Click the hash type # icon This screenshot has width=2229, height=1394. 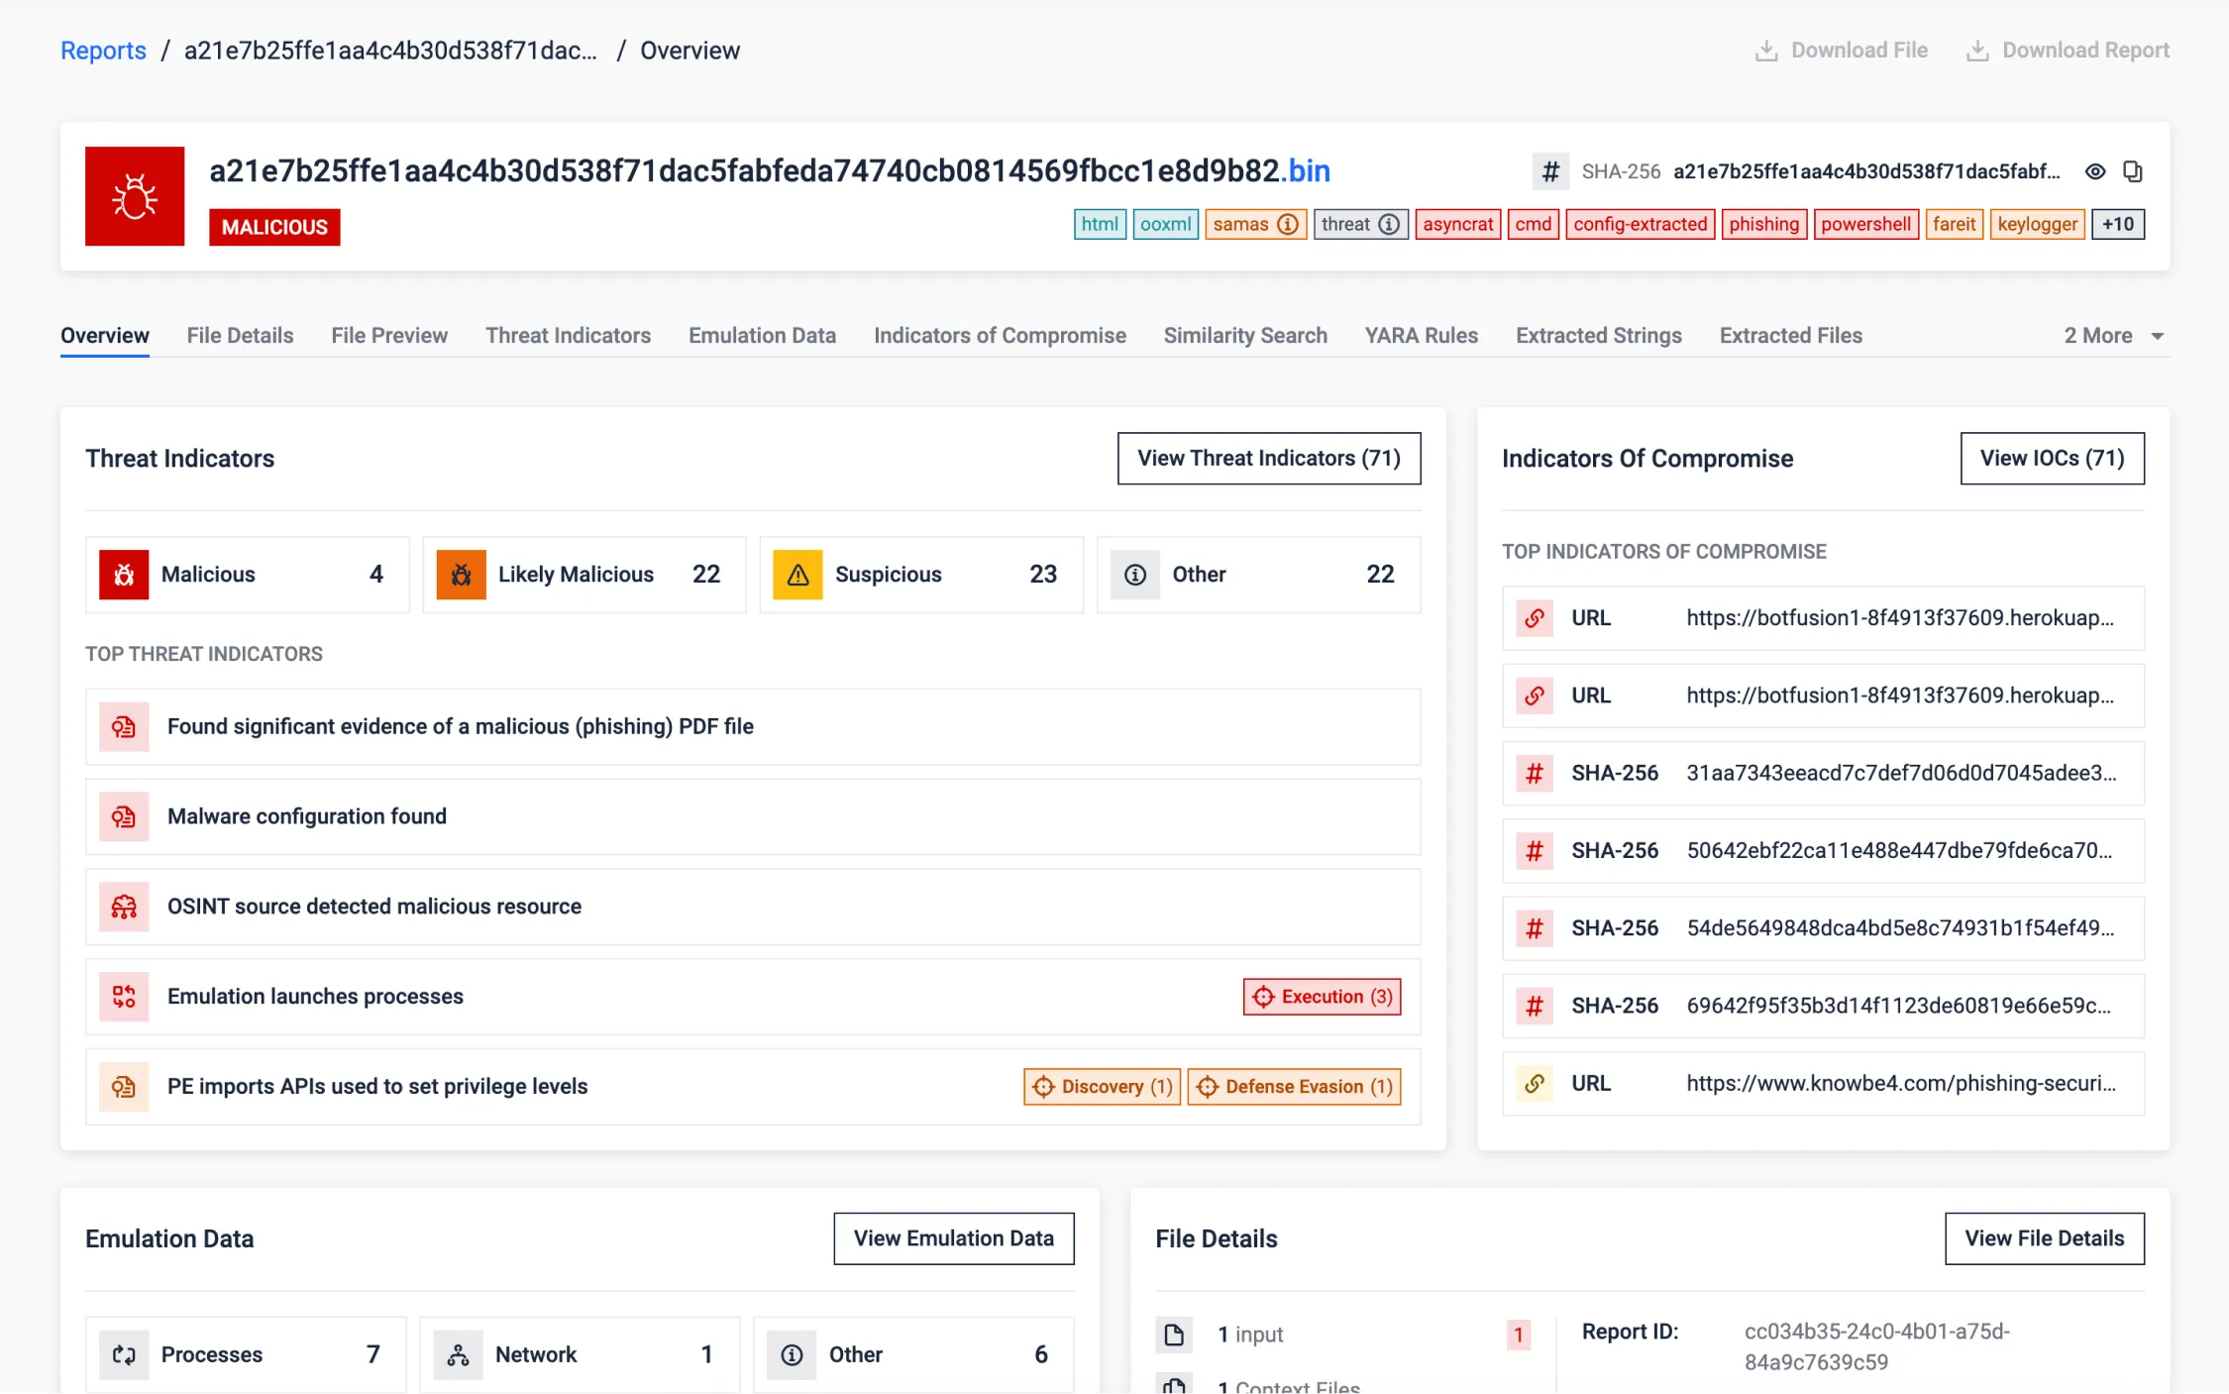point(1550,171)
